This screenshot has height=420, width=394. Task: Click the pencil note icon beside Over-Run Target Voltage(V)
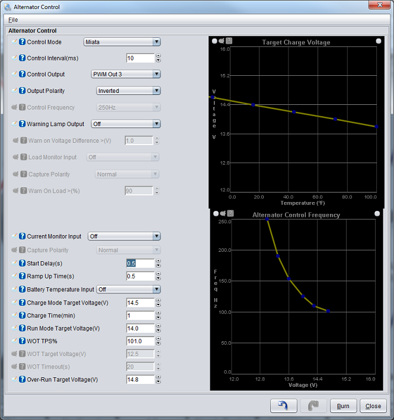click(x=15, y=379)
